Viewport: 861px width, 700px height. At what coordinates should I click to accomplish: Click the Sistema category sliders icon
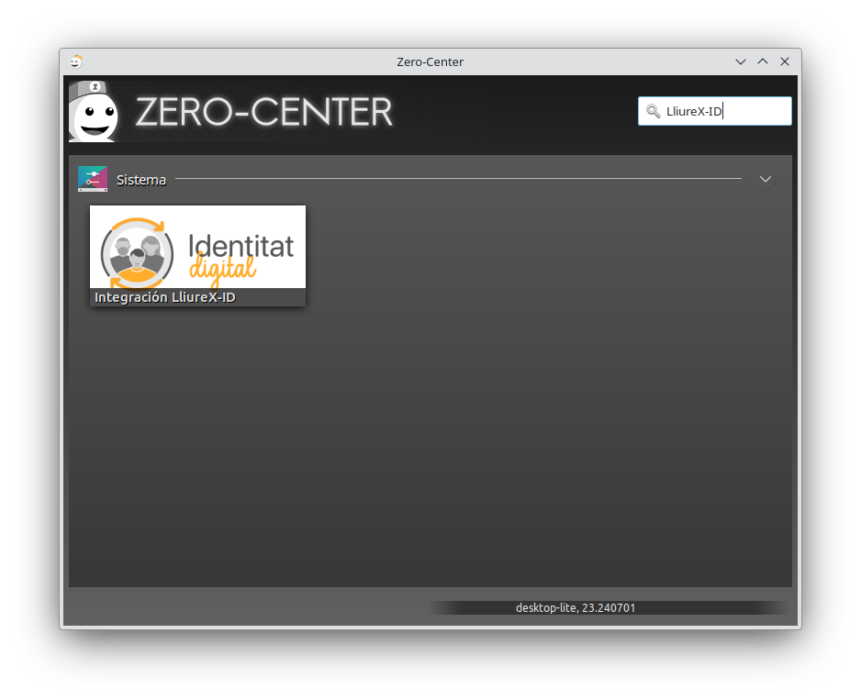tap(93, 179)
